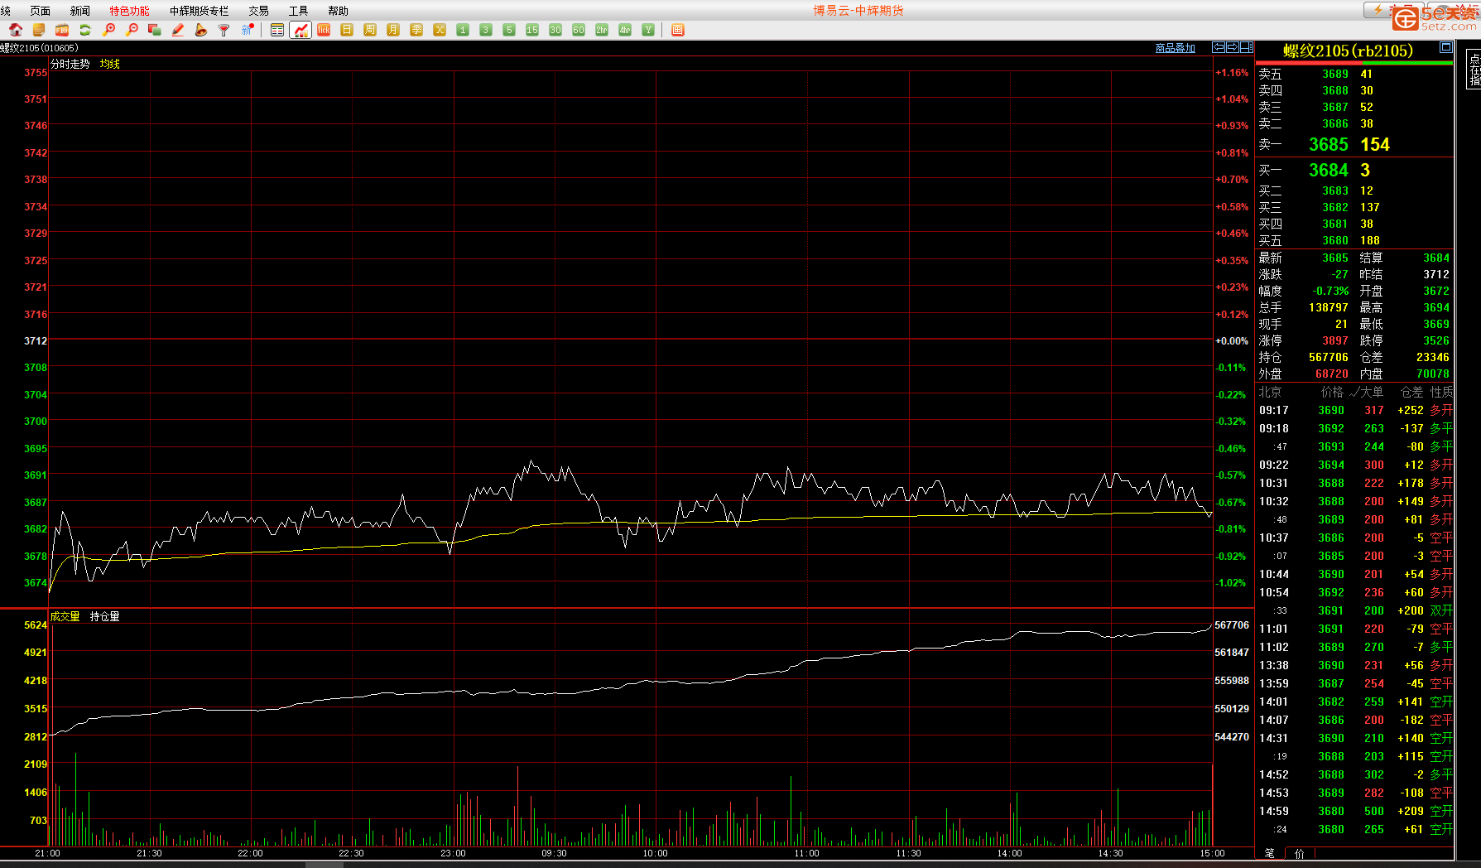Screen dimensions: 1481x868
Task: Zoom in with the magnifier plus icon
Action: (108, 30)
